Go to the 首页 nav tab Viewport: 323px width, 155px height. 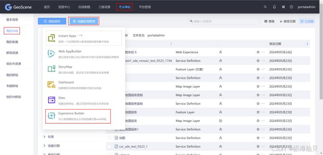(47, 7)
